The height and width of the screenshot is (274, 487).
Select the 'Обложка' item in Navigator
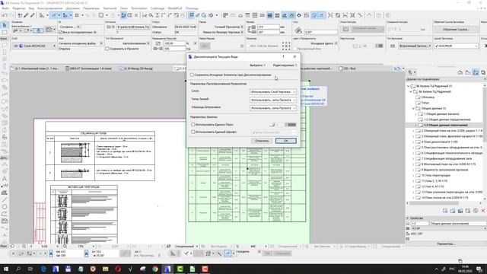coord(428,97)
